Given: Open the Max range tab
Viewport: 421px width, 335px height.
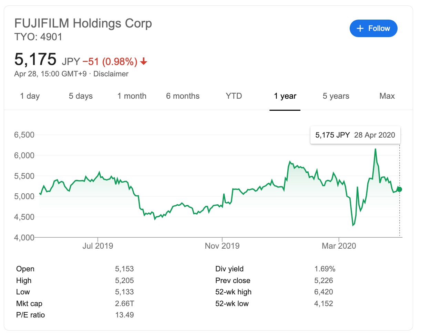Looking at the screenshot, I should click(387, 96).
